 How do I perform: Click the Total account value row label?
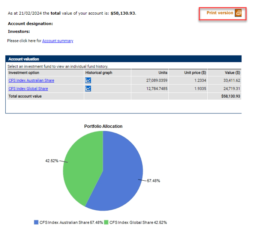coord(25,96)
